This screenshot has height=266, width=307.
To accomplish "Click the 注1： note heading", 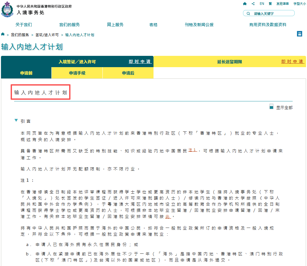I will coord(27,180).
